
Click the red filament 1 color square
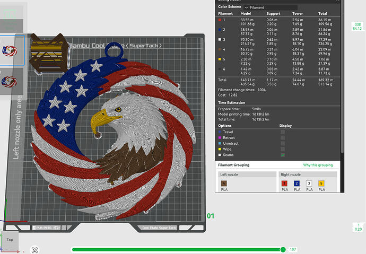tap(220, 20)
